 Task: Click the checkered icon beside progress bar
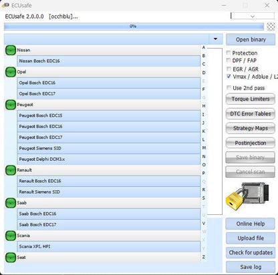tap(271, 27)
